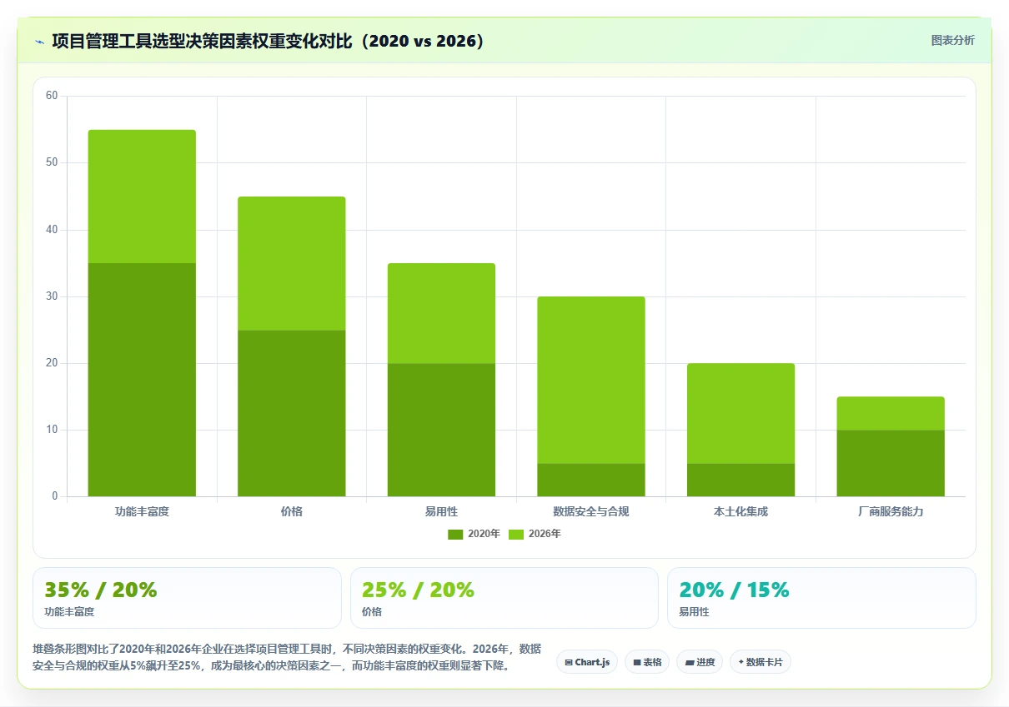Click the light green 2026年 legend swatch

[x=516, y=534]
